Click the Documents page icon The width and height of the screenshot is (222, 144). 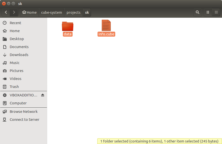(5, 47)
